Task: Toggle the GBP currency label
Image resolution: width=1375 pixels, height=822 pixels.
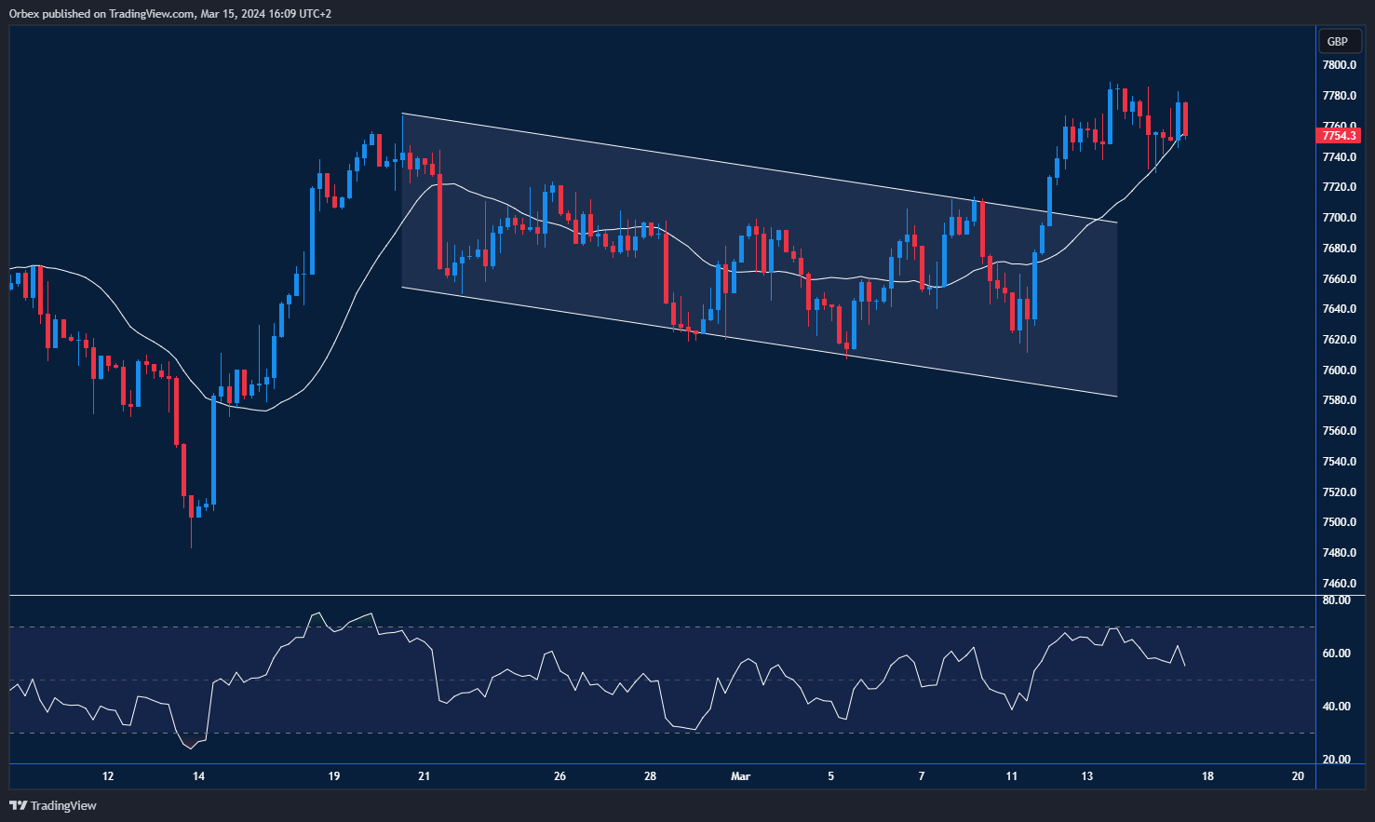Action: click(x=1339, y=41)
